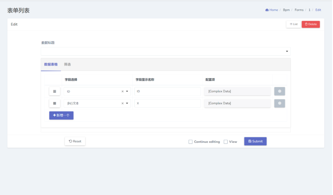
Task: Click the 1 breadcrumb item
Action: 310,10
